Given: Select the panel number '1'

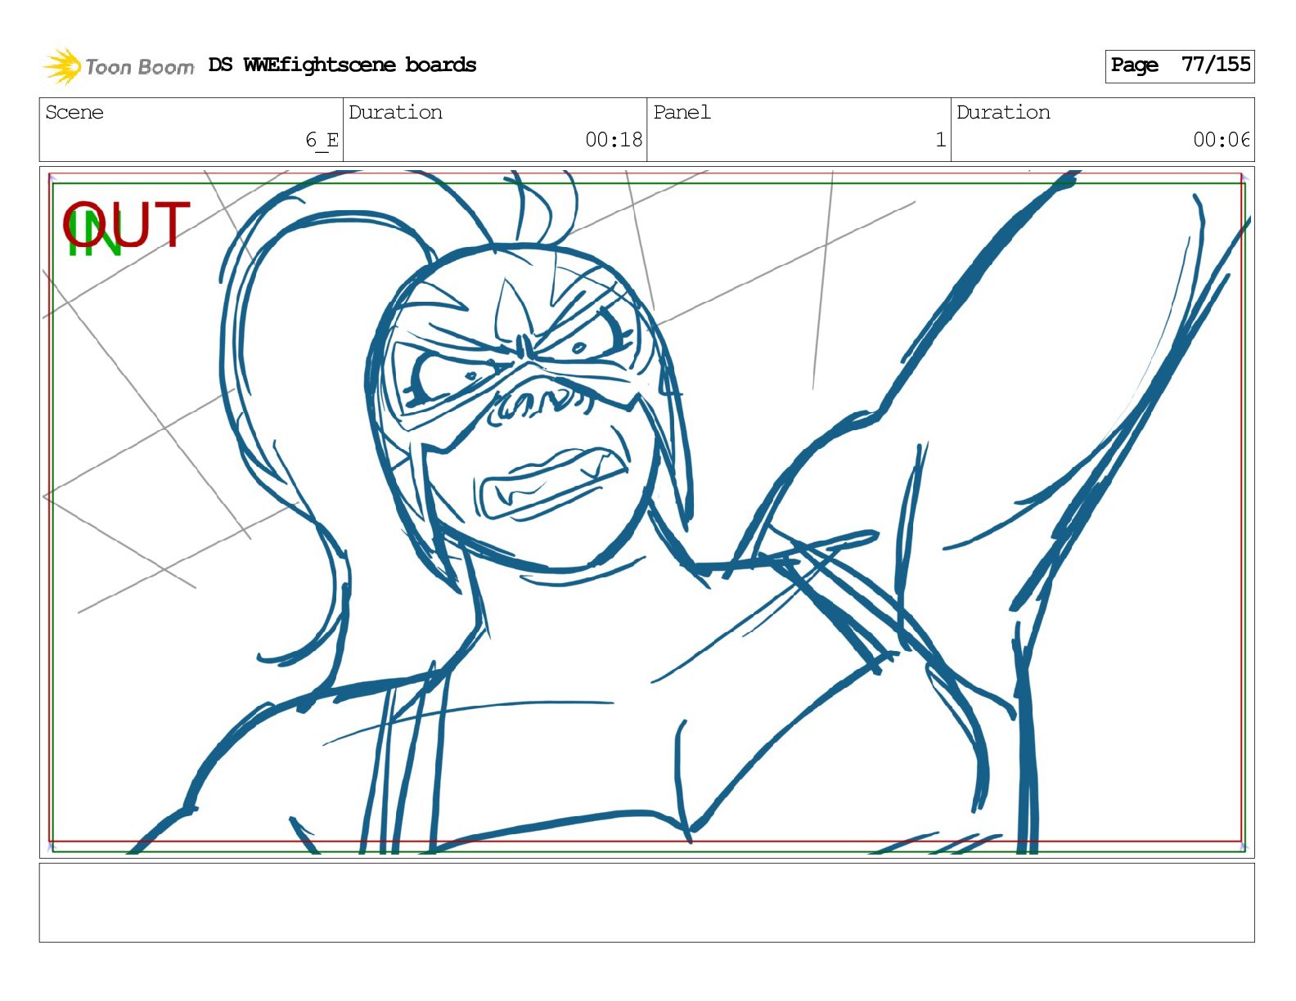Looking at the screenshot, I should [x=941, y=140].
